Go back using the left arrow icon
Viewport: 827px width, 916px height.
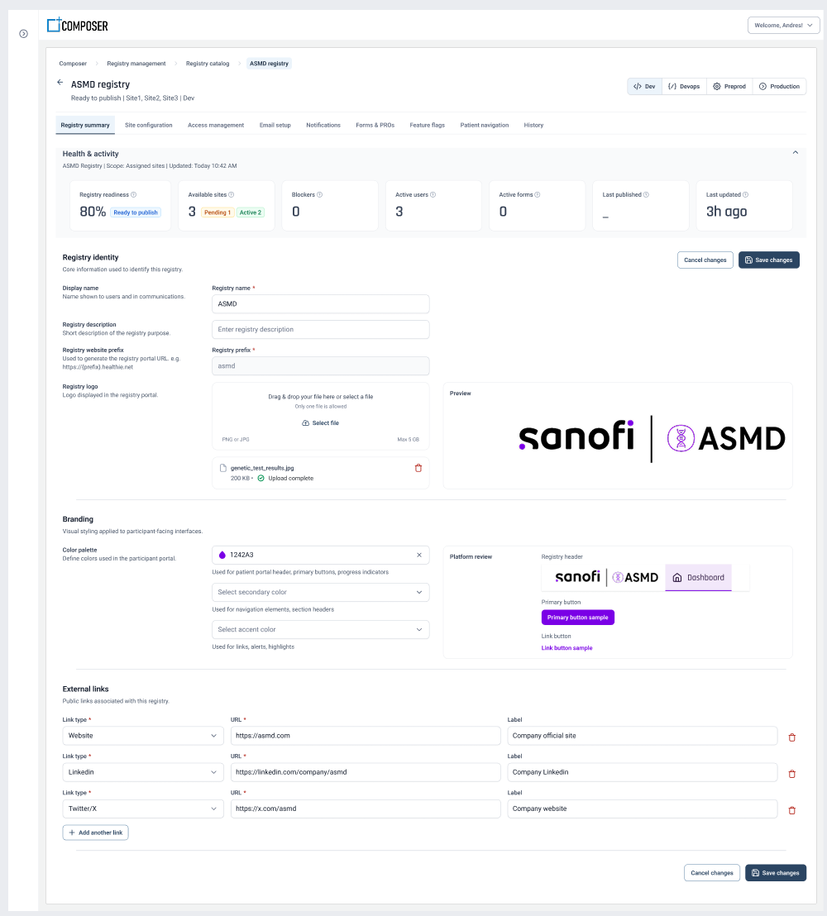(60, 83)
